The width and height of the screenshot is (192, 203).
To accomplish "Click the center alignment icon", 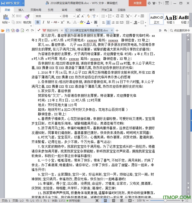I will click(108, 22).
